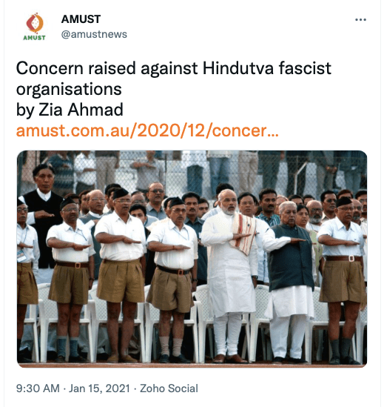Viewport: 384px width, 407px height.
Task: Open the AMUST display name profile
Action: [x=81, y=19]
